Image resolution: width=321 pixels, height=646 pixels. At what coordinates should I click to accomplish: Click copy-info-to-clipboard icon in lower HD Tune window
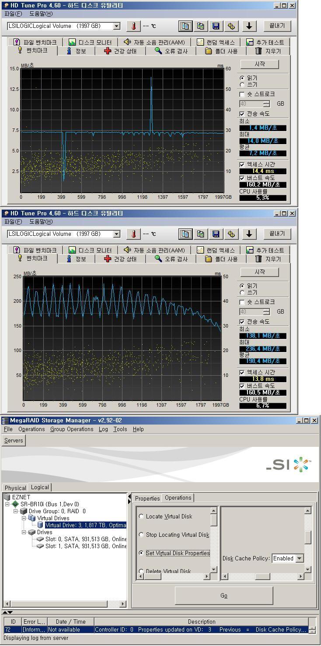point(185,234)
